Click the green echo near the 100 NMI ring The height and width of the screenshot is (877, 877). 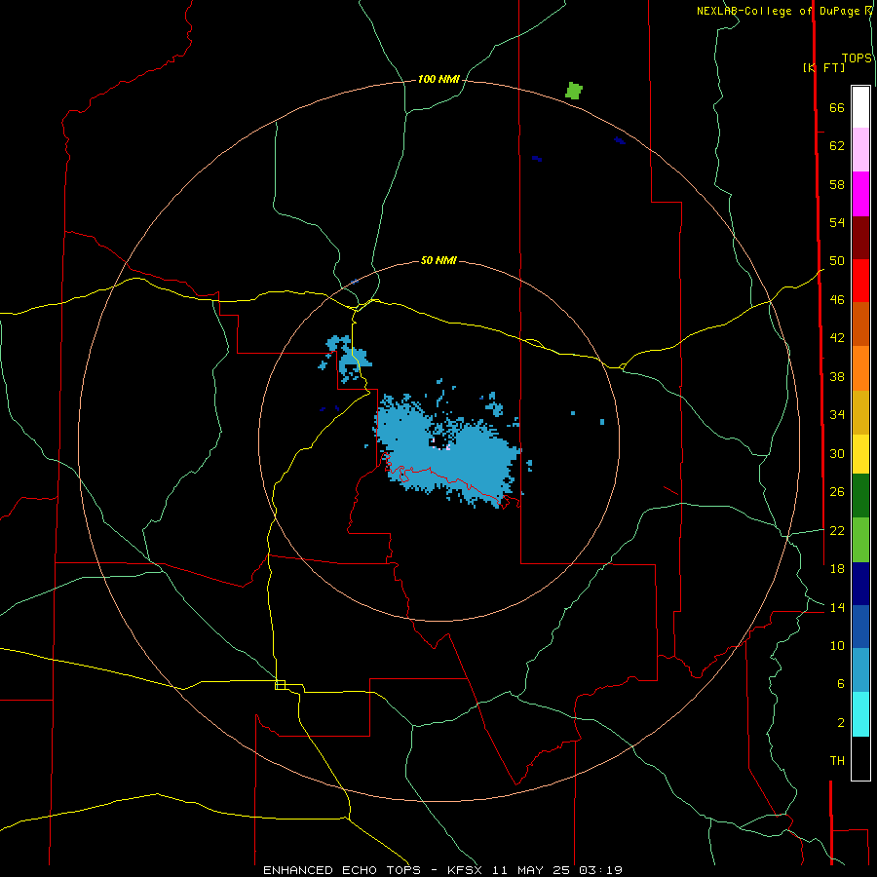[x=574, y=91]
